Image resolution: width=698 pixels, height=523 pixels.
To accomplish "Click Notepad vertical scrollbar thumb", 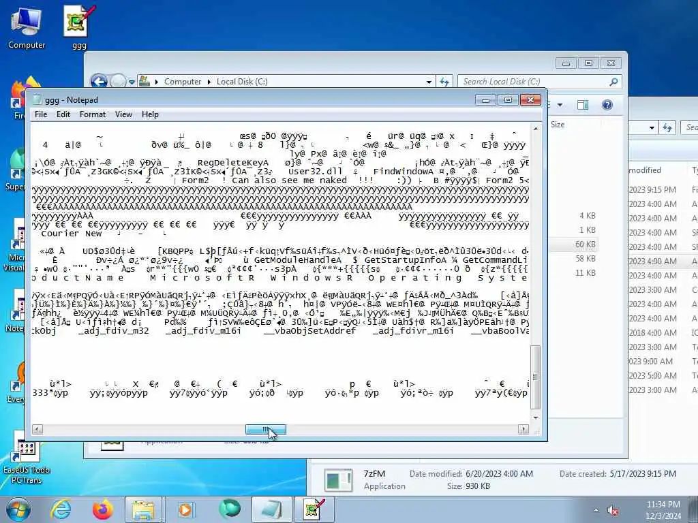I will [536, 377].
